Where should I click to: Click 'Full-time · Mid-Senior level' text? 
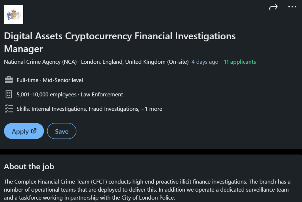pyautogui.click(x=50, y=80)
